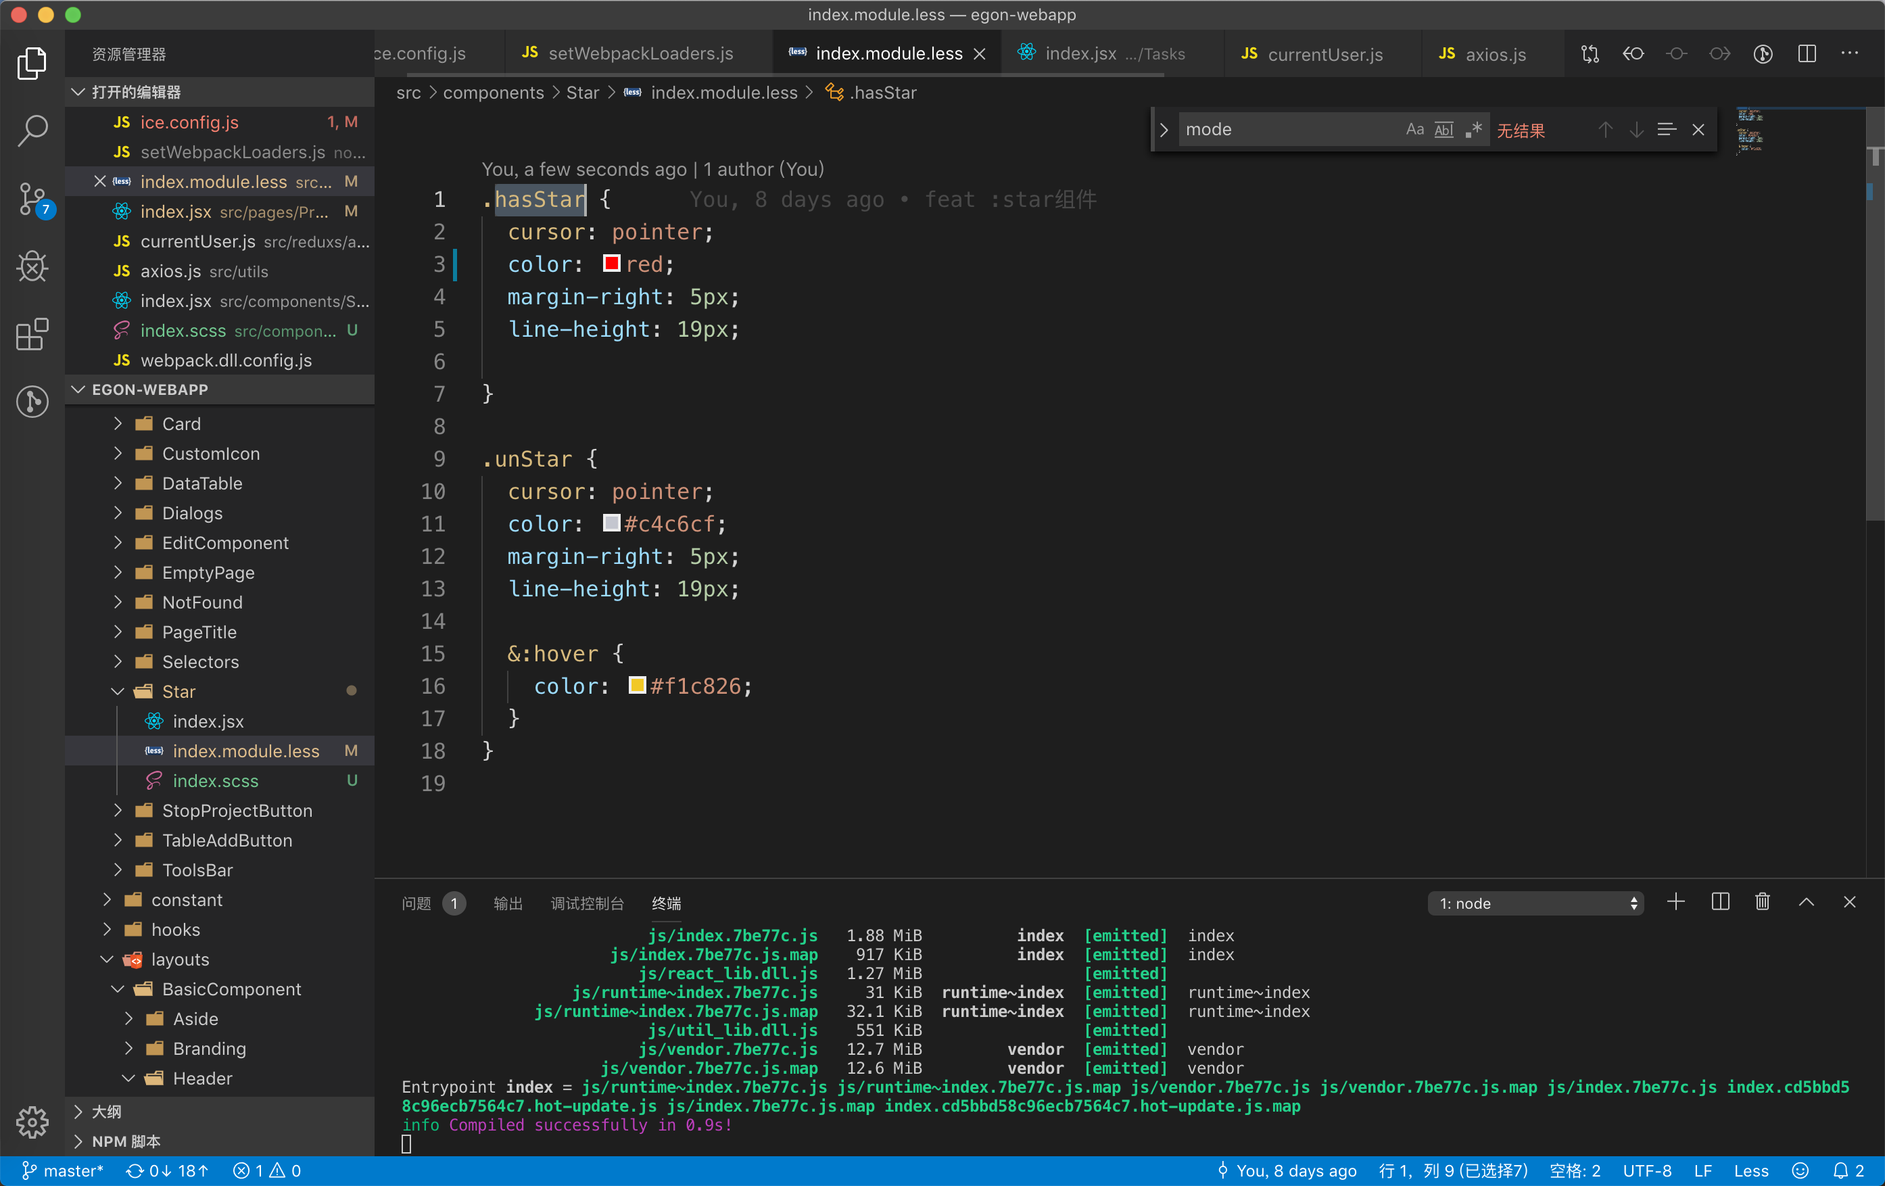Open the Extensions view
The width and height of the screenshot is (1885, 1186).
[x=32, y=334]
